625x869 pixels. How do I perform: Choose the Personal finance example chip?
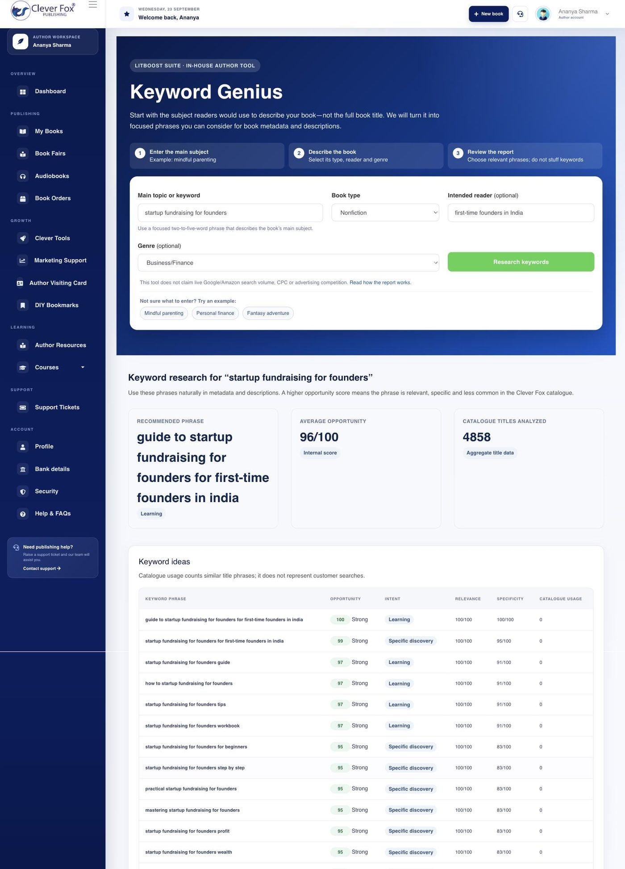pyautogui.click(x=215, y=313)
